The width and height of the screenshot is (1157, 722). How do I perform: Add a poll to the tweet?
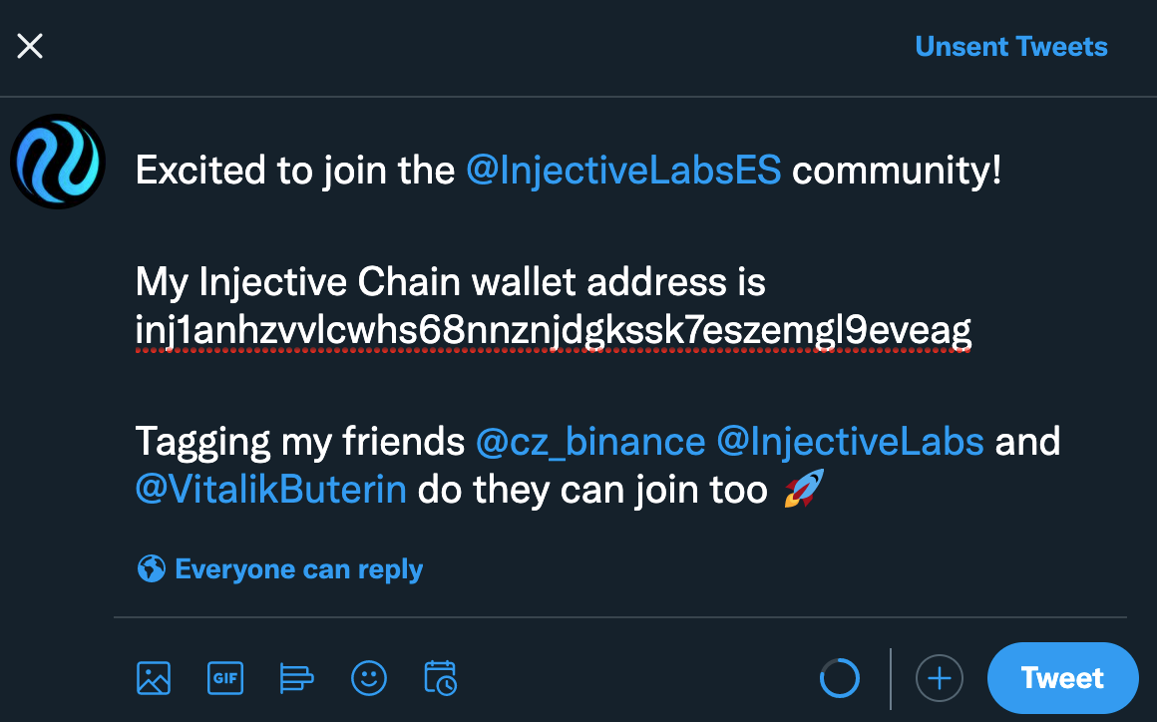pos(296,678)
